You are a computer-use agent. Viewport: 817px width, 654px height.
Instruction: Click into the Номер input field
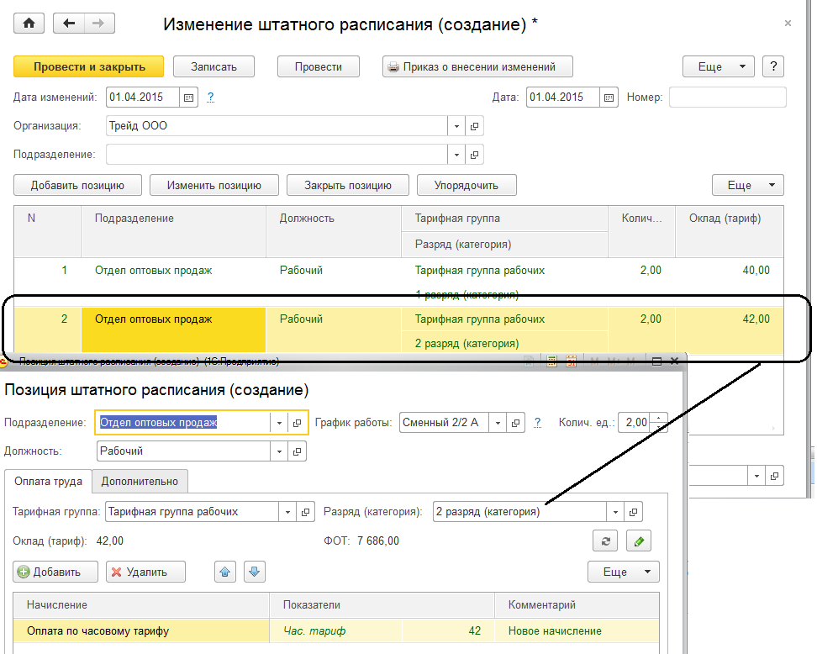727,98
